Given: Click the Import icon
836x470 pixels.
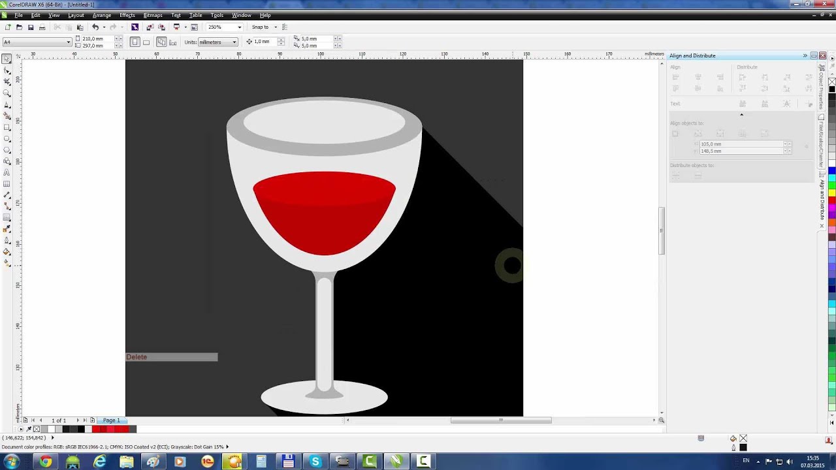Looking at the screenshot, I should point(150,27).
